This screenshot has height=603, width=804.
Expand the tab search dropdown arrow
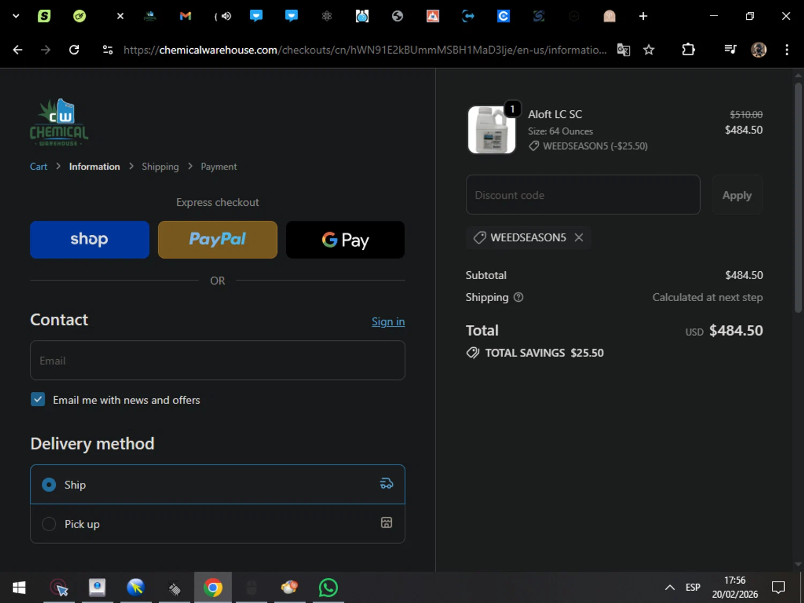pos(16,16)
